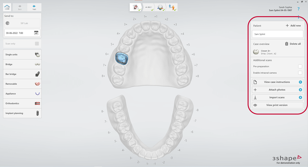Open the help question mark icon
This screenshot has width=308, height=167.
(x=299, y=9)
